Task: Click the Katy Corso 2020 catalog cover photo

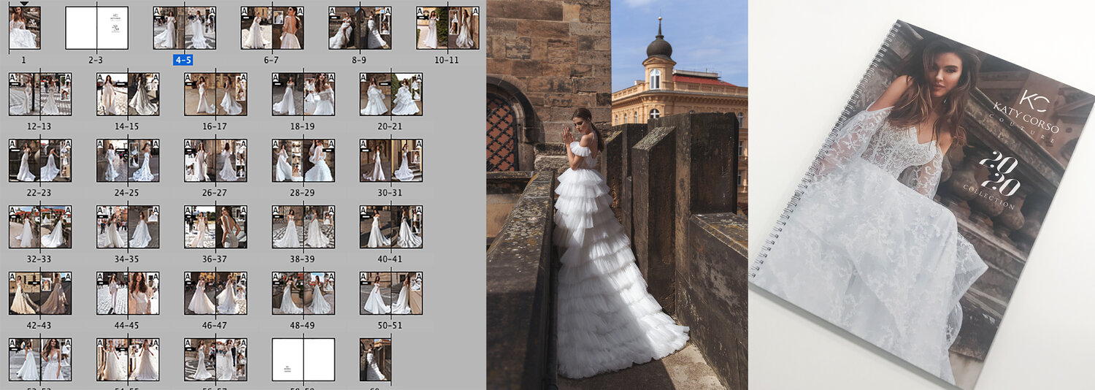Action: click(x=921, y=195)
